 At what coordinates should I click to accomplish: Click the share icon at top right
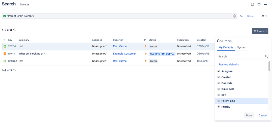(252, 4)
